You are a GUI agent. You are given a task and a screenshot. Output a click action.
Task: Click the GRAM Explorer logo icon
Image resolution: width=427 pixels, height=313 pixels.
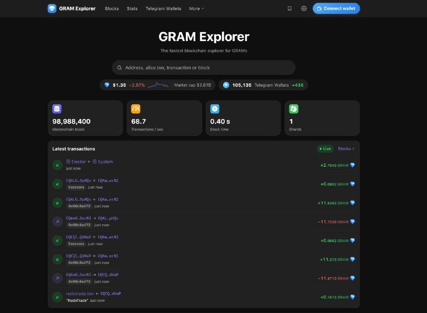point(52,9)
